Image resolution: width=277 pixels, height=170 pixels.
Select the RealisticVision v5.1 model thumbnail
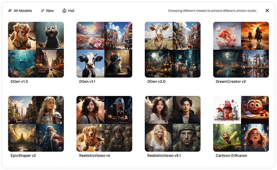point(173,124)
